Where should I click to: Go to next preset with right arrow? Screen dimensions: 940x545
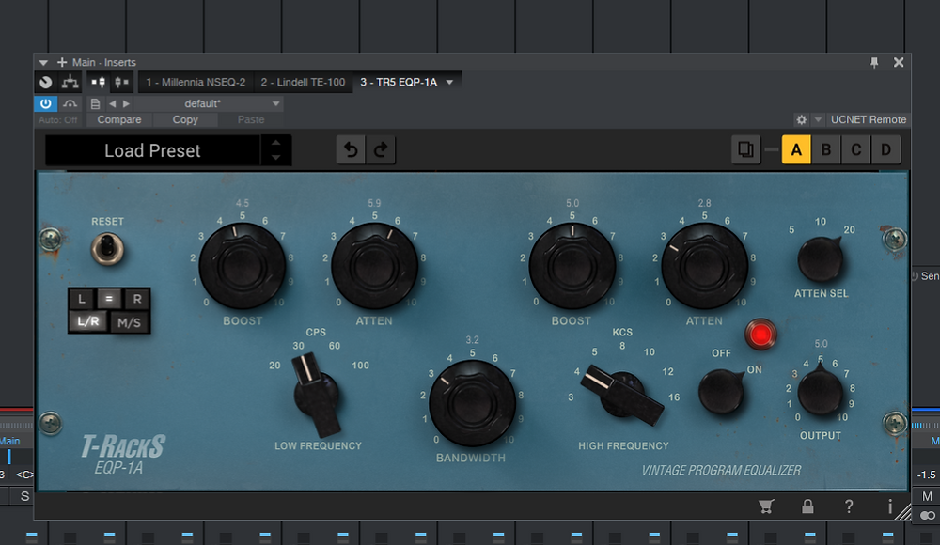click(x=126, y=103)
